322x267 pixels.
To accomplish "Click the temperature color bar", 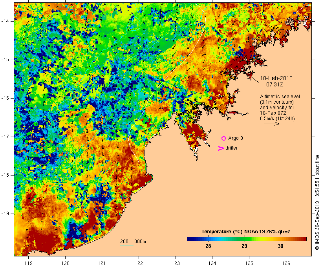I will [247, 239].
